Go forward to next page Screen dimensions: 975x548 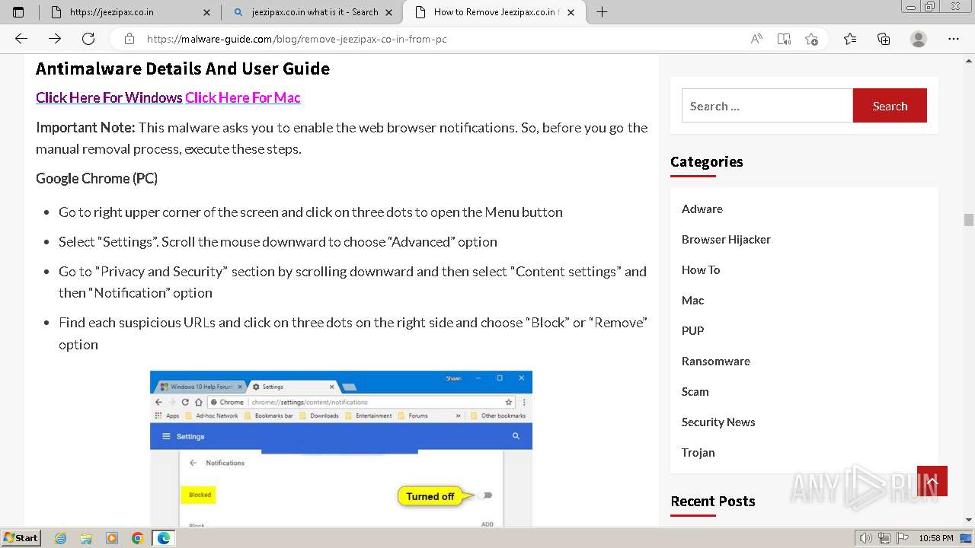[x=55, y=39]
